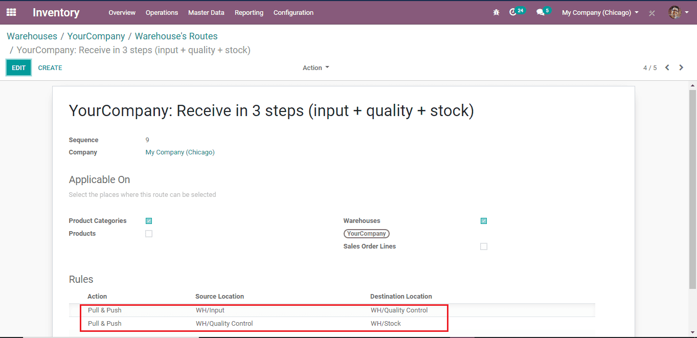Go to Warehouse's Routes breadcrumb
This screenshot has width=697, height=338.
click(x=176, y=36)
